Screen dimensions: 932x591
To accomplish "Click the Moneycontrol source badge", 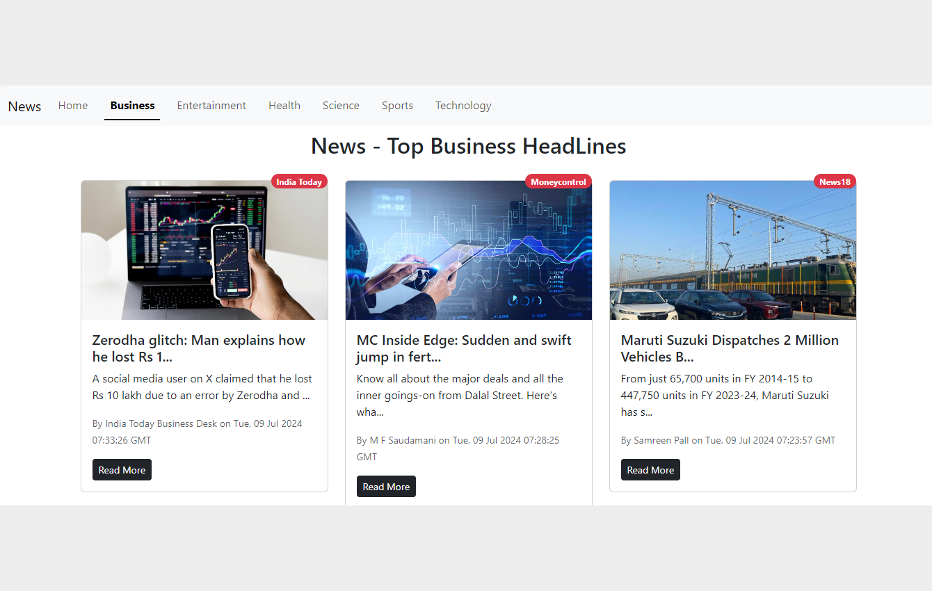I will coord(559,182).
